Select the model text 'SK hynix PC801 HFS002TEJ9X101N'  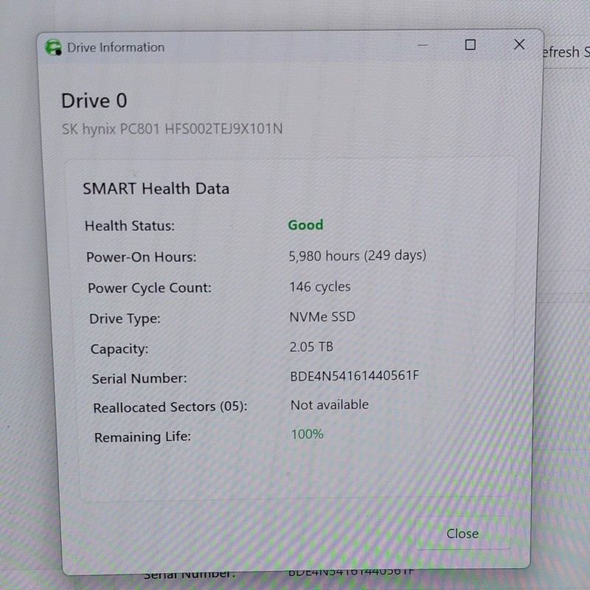(x=173, y=129)
